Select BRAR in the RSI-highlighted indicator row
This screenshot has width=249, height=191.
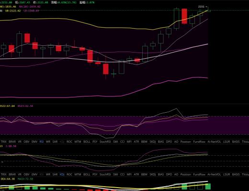(12, 142)
